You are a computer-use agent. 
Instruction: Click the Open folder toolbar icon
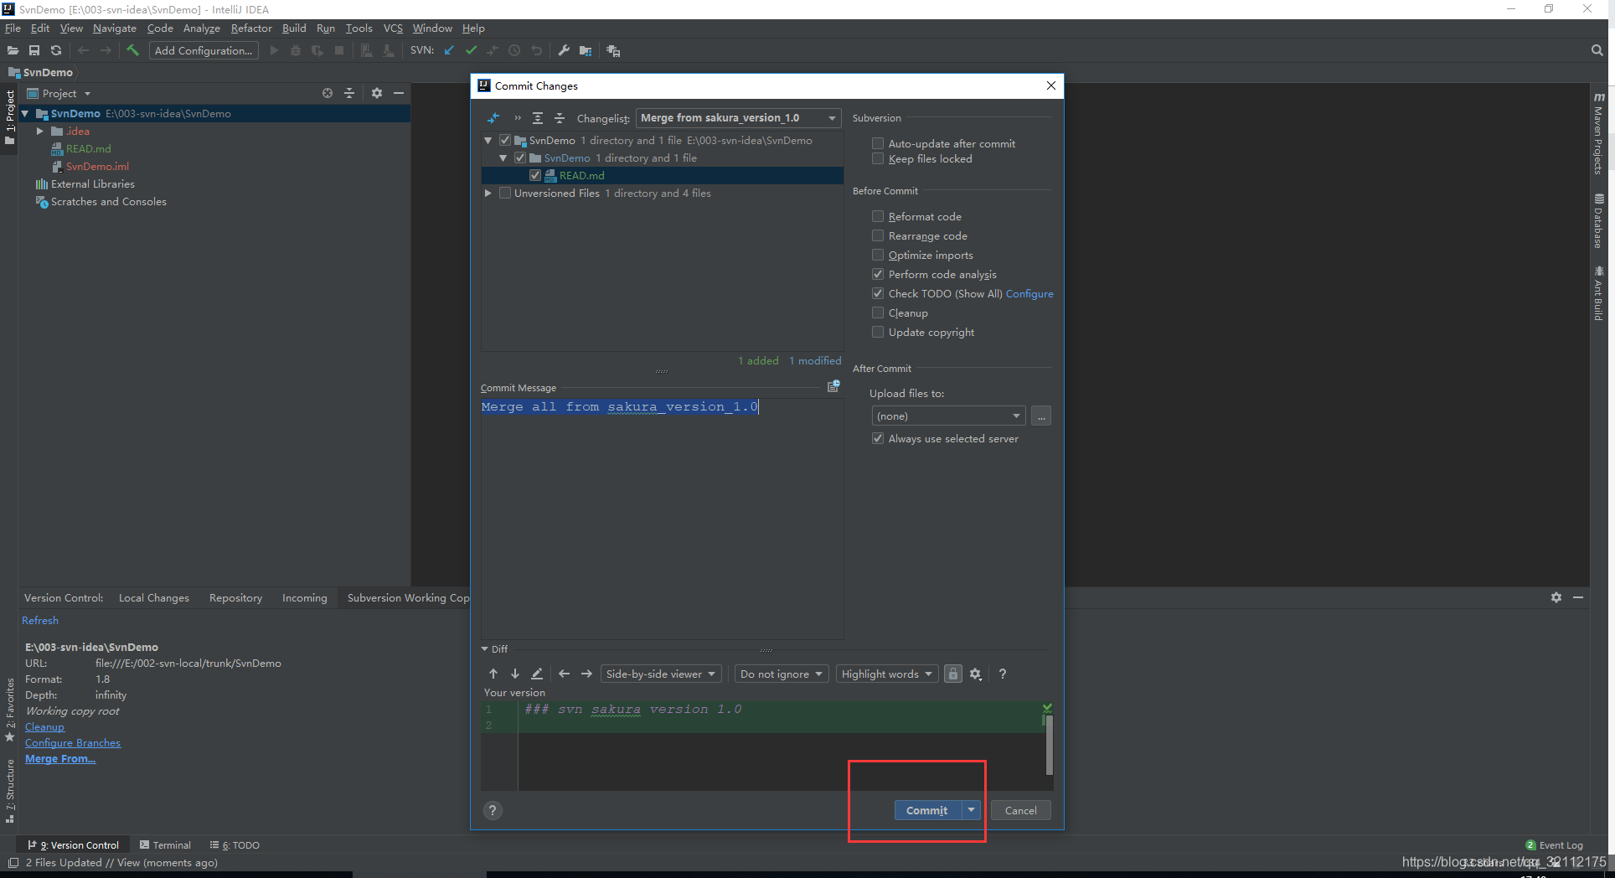13,50
